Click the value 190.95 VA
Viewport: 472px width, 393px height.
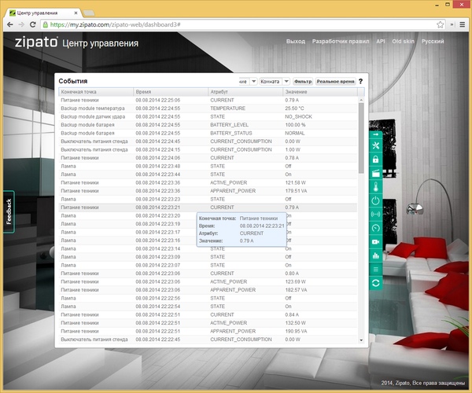pyautogui.click(x=296, y=332)
